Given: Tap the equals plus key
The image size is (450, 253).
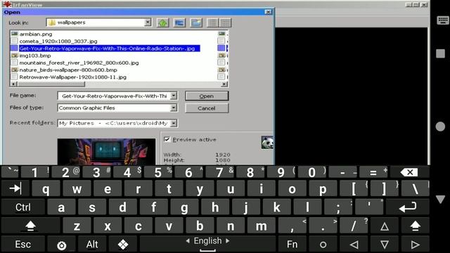Looking at the screenshot, I should (373, 172).
